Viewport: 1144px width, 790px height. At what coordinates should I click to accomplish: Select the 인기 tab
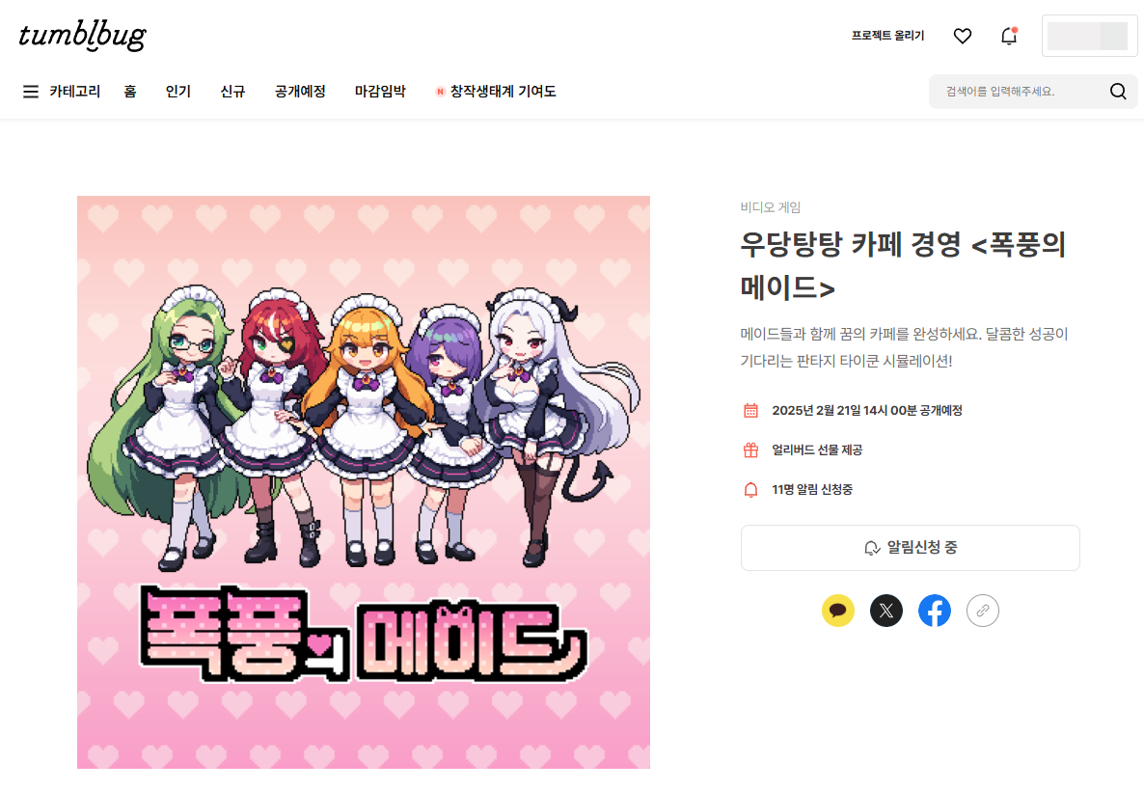coord(178,92)
